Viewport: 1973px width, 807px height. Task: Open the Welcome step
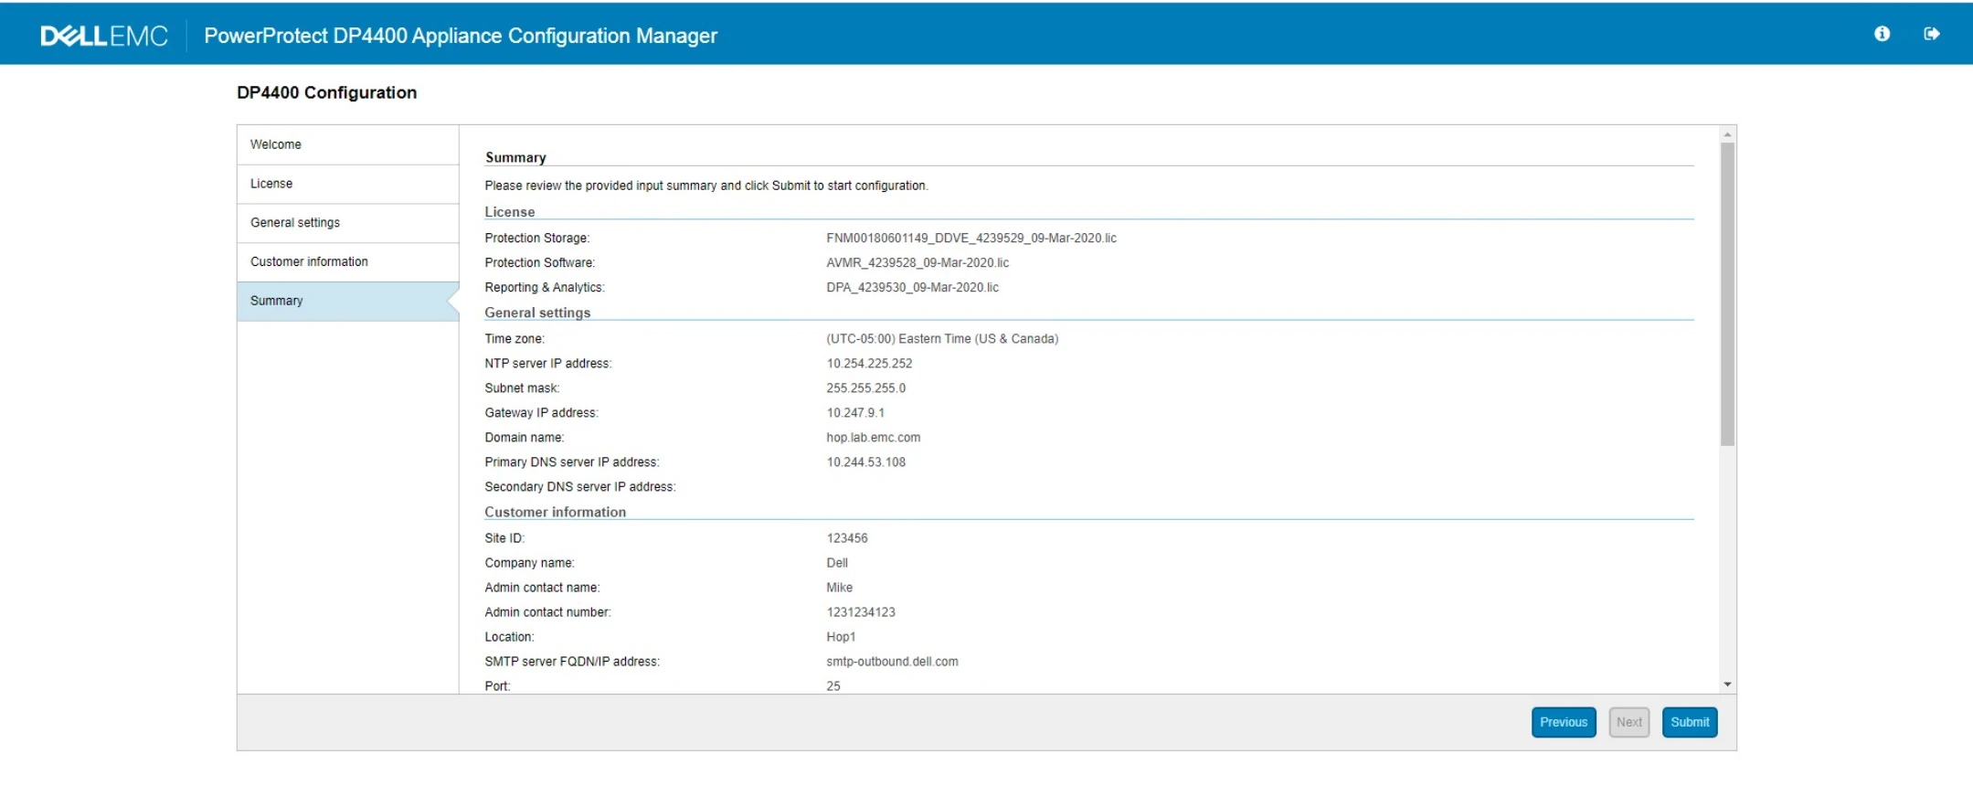(276, 144)
